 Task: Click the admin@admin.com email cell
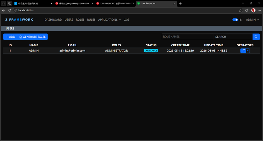72,51
